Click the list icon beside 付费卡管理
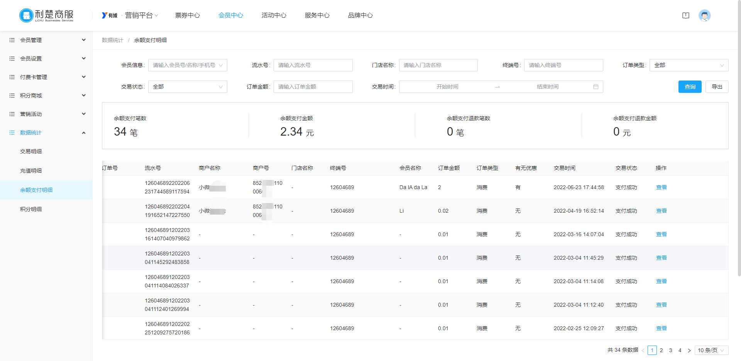Viewport: 741px width, 361px height. click(x=12, y=77)
